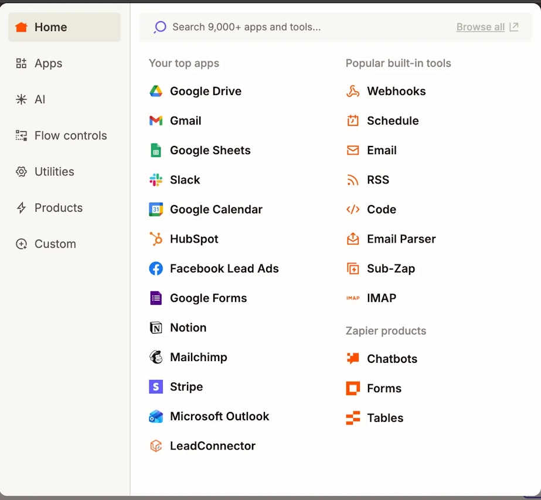Select the Sub-Zap label
The width and height of the screenshot is (541, 500).
click(391, 268)
